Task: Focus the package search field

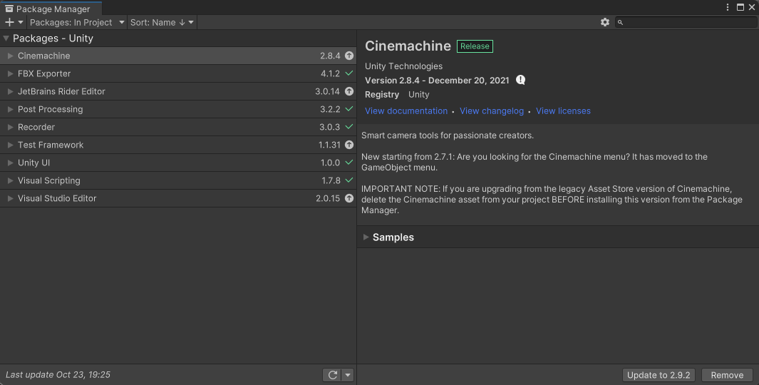Action: point(686,22)
